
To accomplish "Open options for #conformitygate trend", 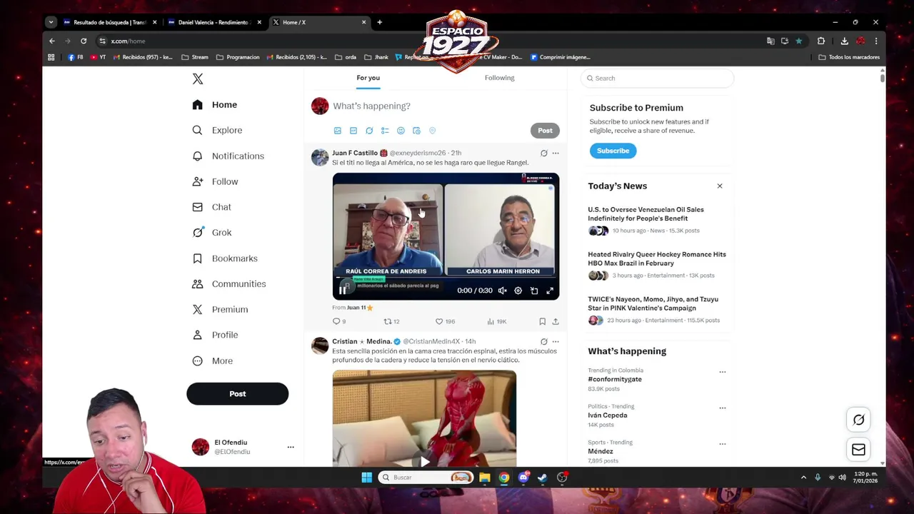I will (x=723, y=372).
